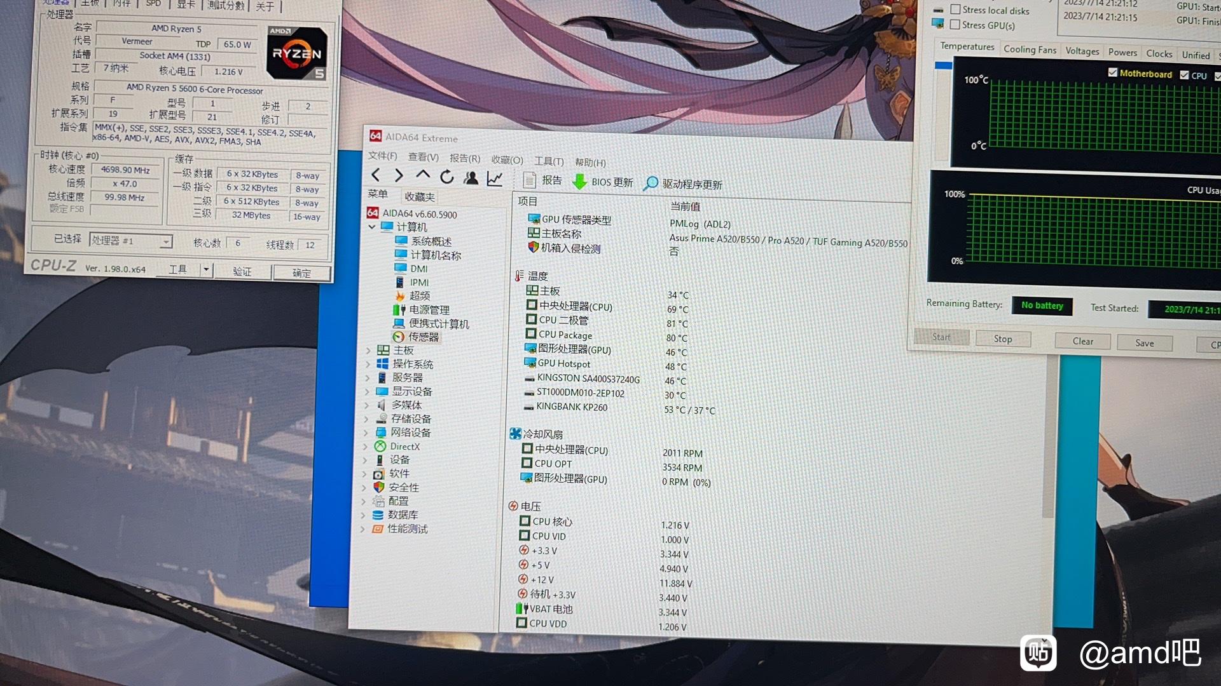
Task: Click the DirectX Xbox icon
Action: coord(380,446)
